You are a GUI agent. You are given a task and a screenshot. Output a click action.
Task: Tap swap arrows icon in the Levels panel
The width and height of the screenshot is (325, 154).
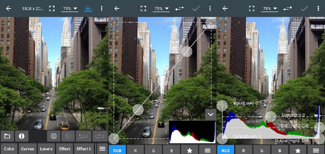[x=288, y=9]
